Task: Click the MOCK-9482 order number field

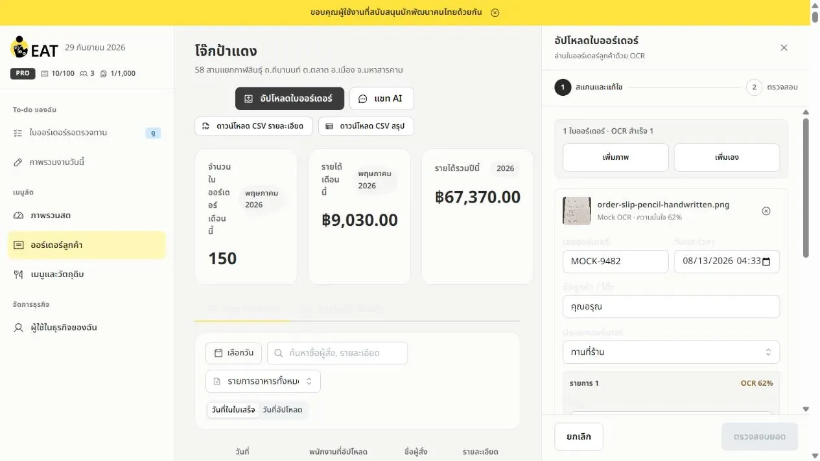Action: pyautogui.click(x=615, y=262)
